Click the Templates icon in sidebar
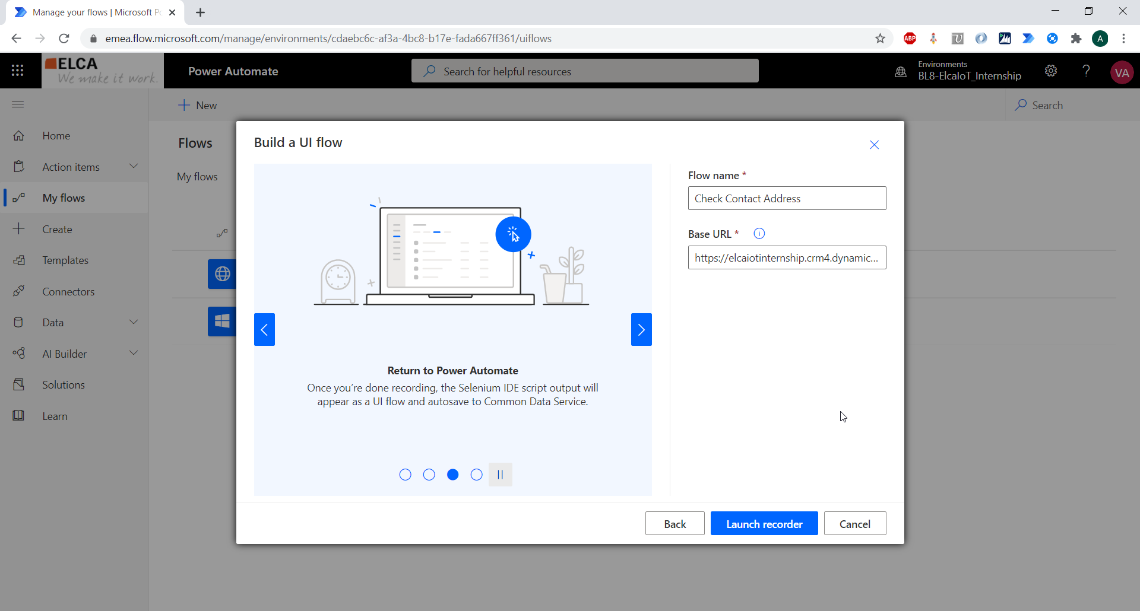 point(19,260)
